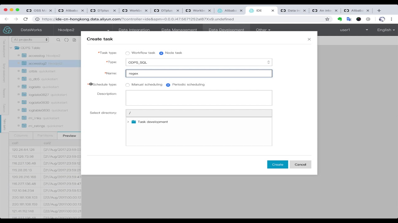Click the col2 column header
398x223 pixels.
pos(61,143)
